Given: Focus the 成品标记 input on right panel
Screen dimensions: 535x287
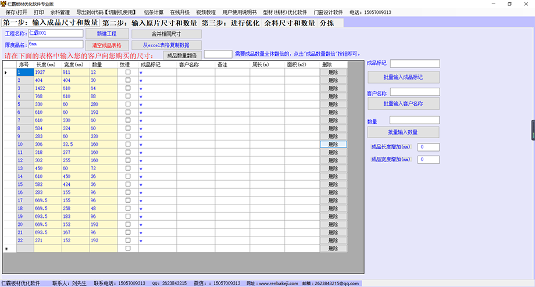Looking at the screenshot, I should (x=415, y=63).
